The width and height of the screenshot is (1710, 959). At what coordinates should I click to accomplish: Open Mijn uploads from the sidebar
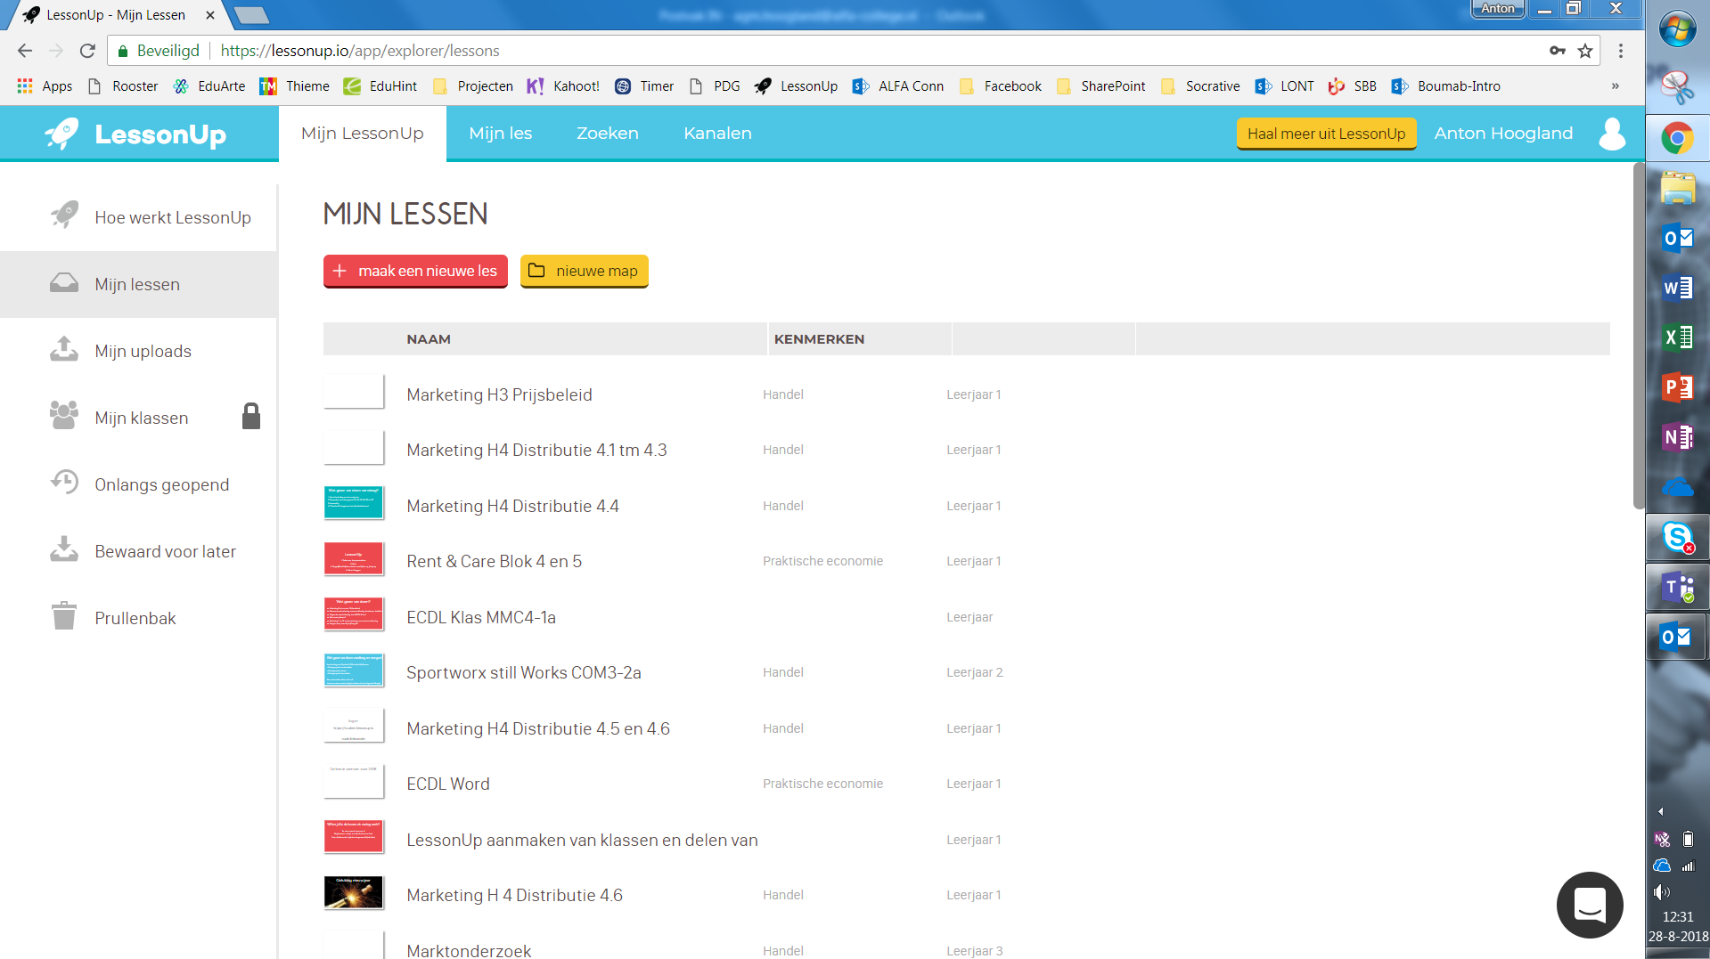click(x=143, y=351)
